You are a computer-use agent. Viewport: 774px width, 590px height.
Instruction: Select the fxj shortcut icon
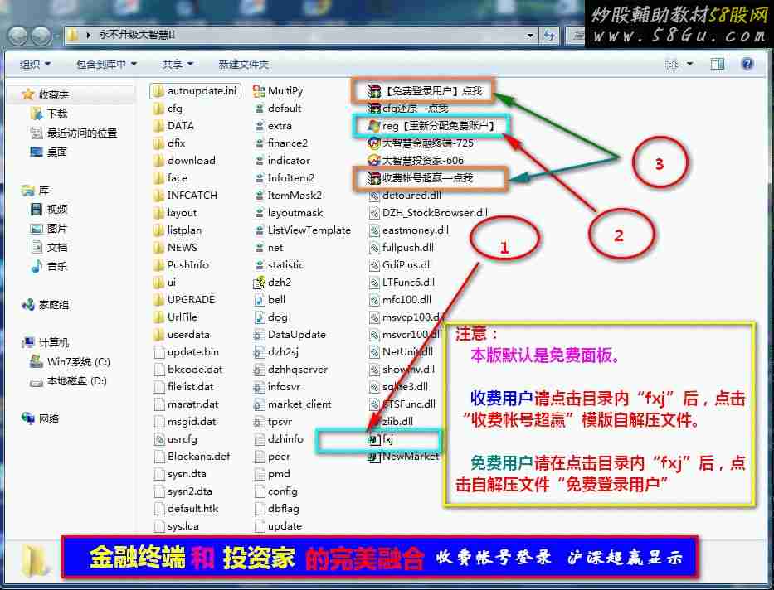coord(373,439)
